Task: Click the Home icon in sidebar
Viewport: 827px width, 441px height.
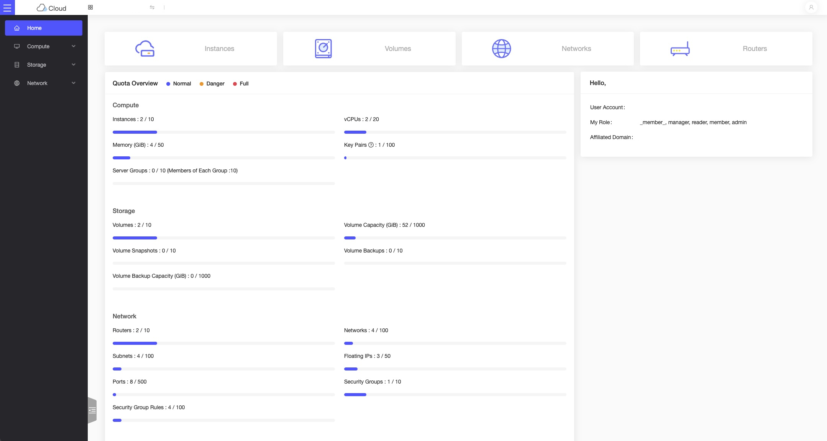Action: click(x=16, y=28)
